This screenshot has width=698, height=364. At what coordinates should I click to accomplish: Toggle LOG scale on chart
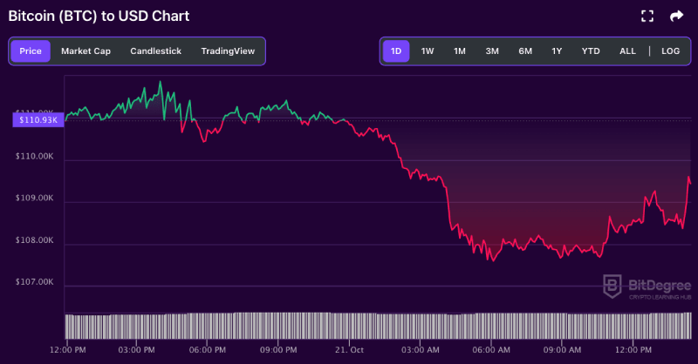click(x=670, y=51)
